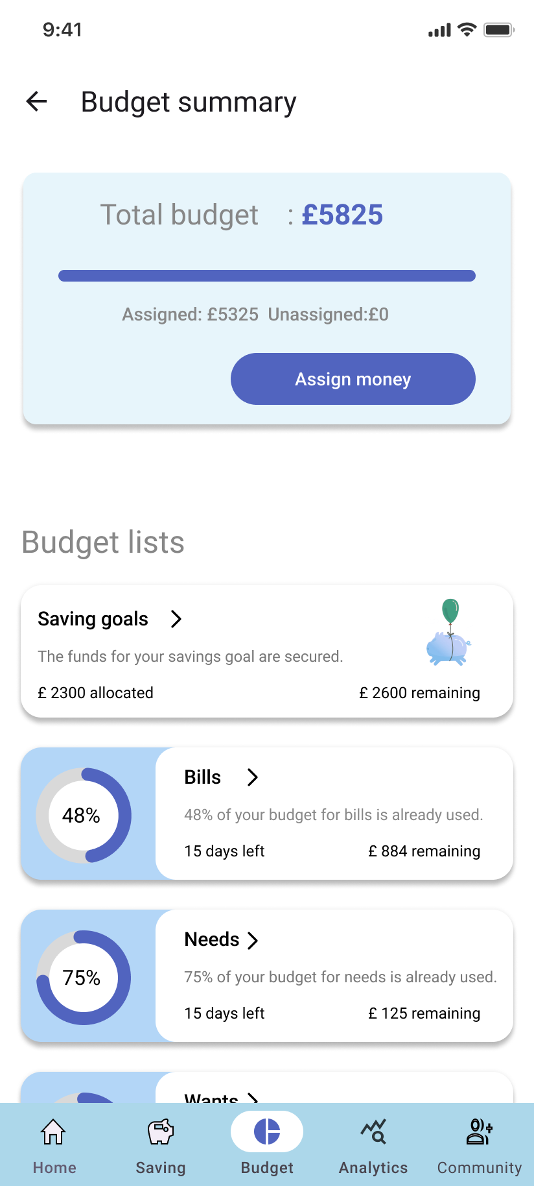The width and height of the screenshot is (534, 1186).
Task: Select the Budget pie chart icon
Action: [x=267, y=1132]
